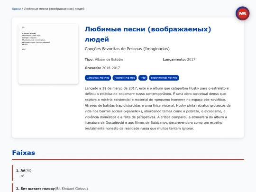
Task: Click the italic Ai translation under track 1
Action: 22,176
